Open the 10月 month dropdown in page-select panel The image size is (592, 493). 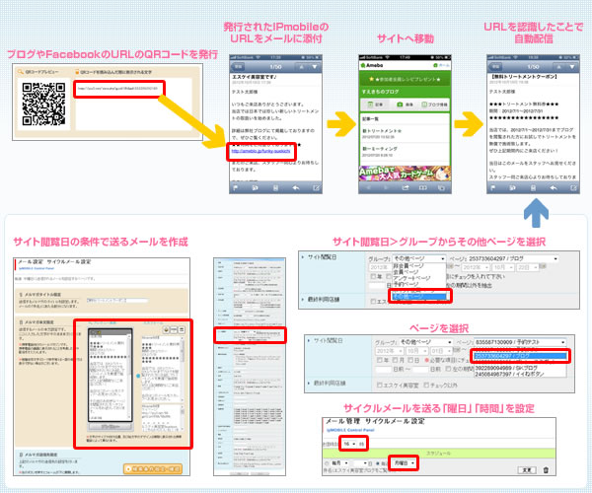(416, 351)
